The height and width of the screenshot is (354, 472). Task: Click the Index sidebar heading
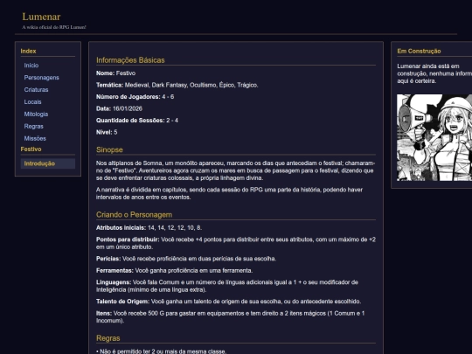point(28,52)
